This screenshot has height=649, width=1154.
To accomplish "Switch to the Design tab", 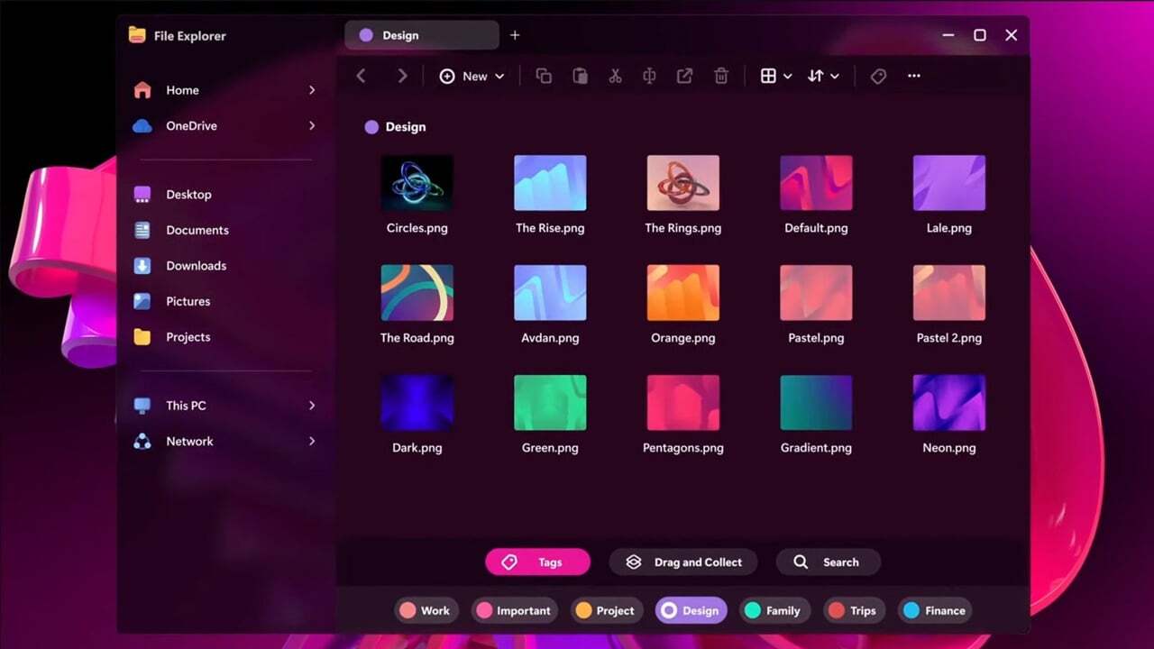I will (x=420, y=35).
